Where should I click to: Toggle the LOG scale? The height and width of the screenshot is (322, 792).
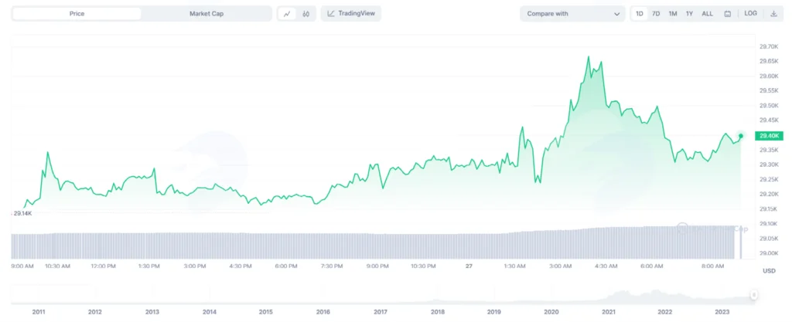coord(750,14)
